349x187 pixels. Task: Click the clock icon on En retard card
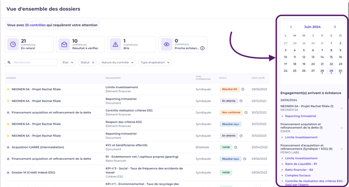coord(13,44)
